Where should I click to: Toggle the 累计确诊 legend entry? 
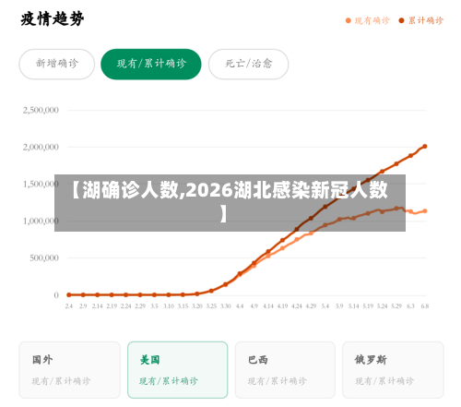(x=420, y=20)
